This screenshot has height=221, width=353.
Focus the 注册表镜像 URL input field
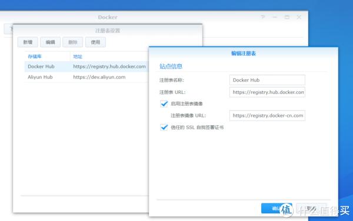[x=267, y=116]
